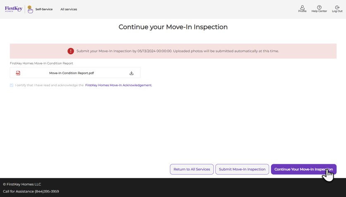Click Return to All Services button
Screen dimensions: 346x197
click(x=192, y=169)
